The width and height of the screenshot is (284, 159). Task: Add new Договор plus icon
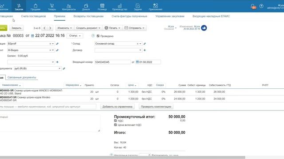click(145, 50)
